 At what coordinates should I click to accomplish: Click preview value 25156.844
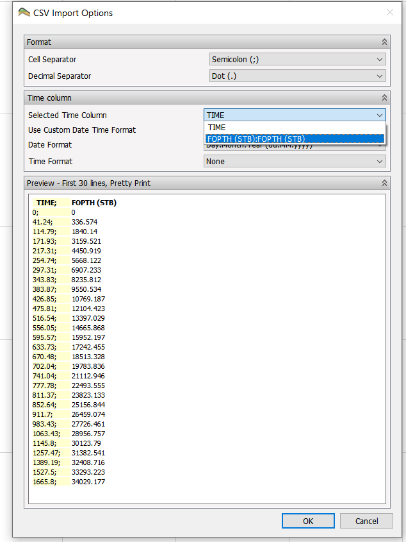[88, 405]
